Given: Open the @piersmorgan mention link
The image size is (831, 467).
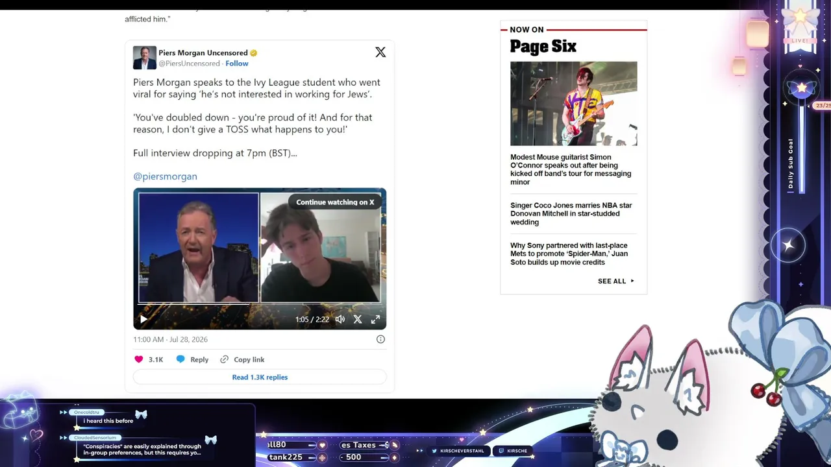Looking at the screenshot, I should 165,176.
